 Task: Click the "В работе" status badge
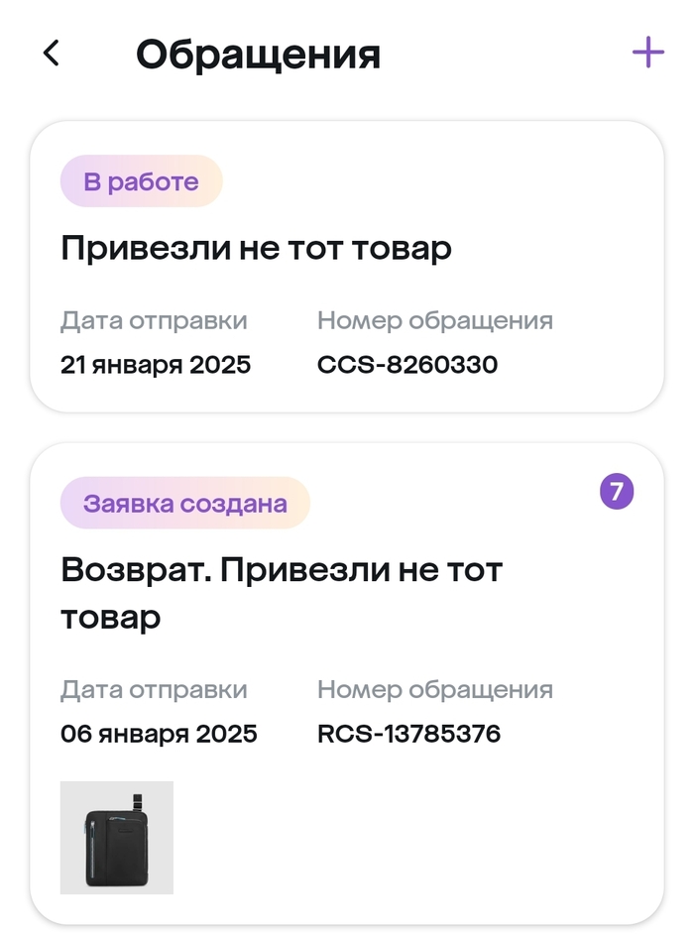pos(141,181)
